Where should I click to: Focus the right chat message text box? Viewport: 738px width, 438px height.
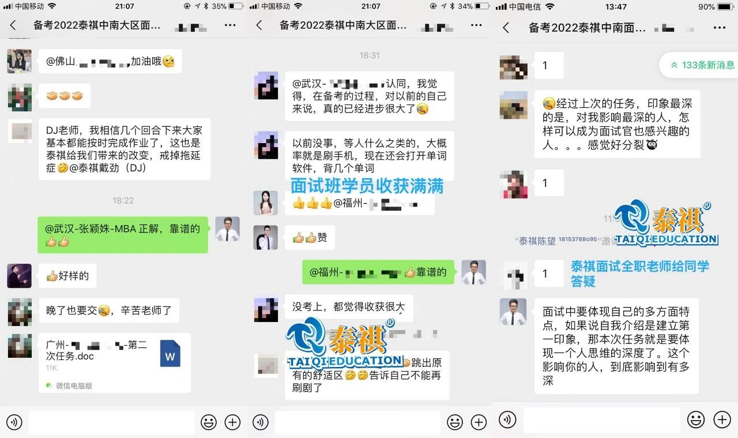pyautogui.click(x=601, y=420)
